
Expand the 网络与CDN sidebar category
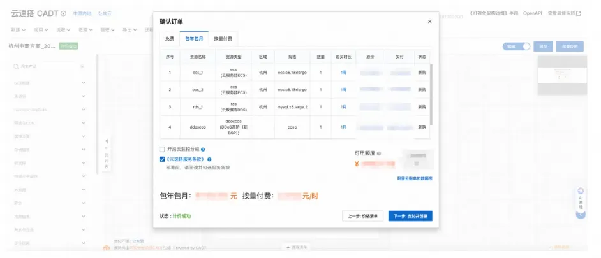(x=50, y=123)
